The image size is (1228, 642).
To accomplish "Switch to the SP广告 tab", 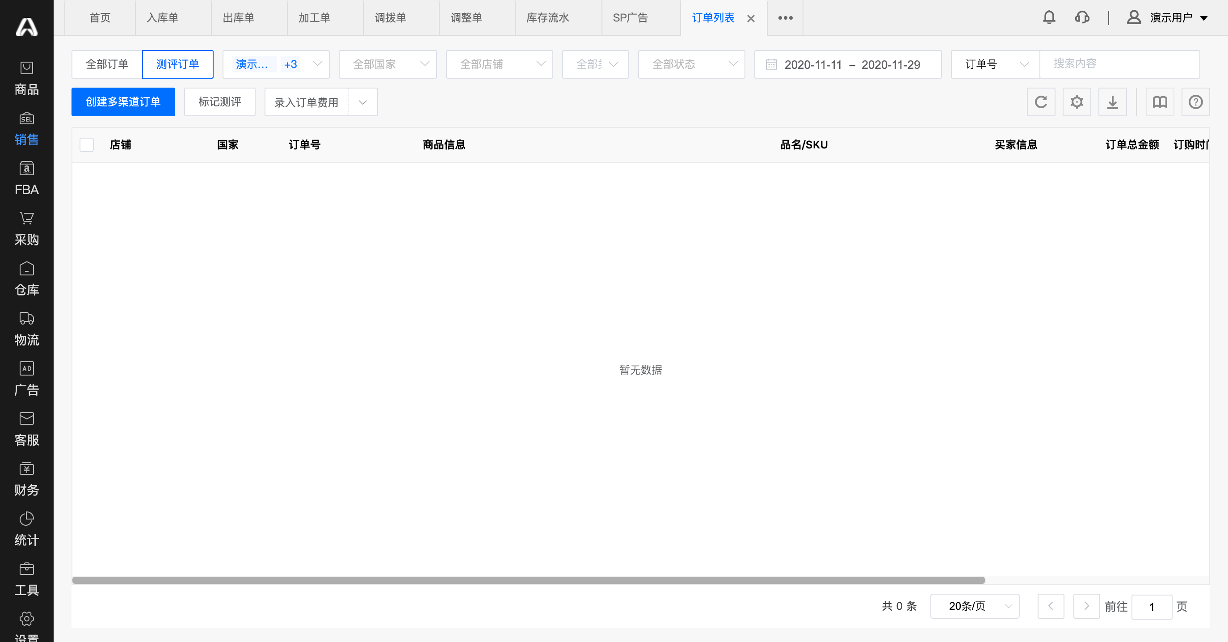I will pyautogui.click(x=630, y=17).
